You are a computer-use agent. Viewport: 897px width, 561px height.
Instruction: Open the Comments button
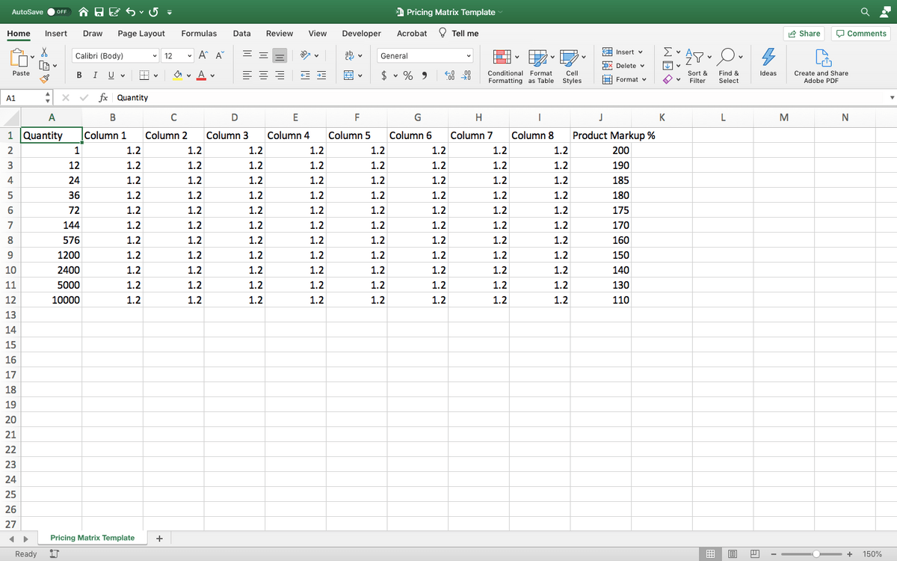point(861,34)
